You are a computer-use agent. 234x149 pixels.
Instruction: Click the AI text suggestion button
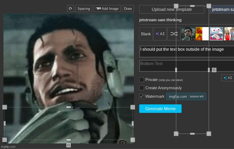228,78
